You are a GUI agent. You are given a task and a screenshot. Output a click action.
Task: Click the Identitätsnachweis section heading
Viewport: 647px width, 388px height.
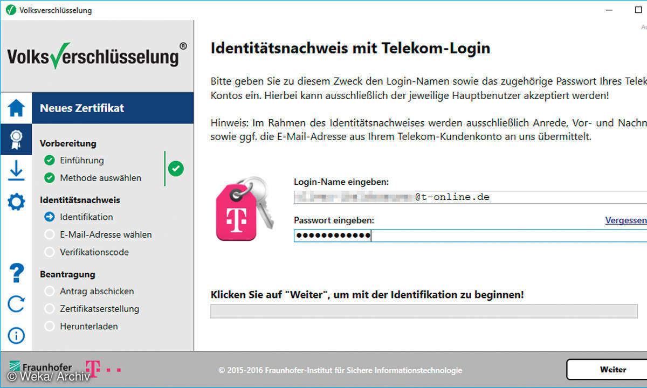[80, 200]
